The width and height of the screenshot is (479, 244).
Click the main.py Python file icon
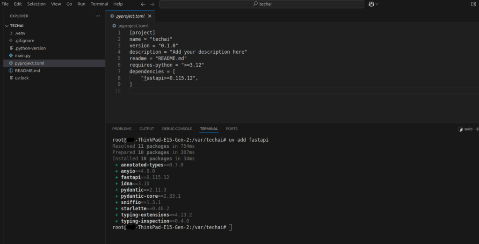(11, 56)
